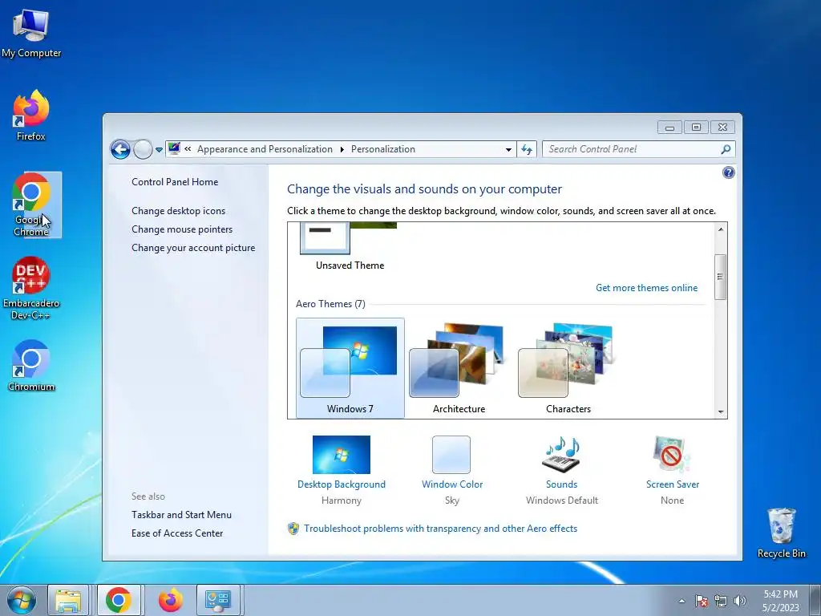Click the Screen Saver text link

tap(673, 484)
